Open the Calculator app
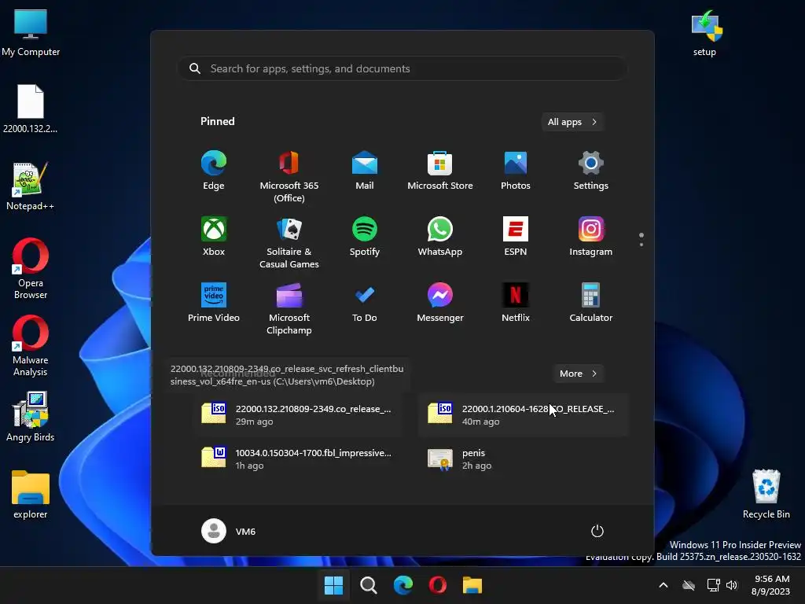 [591, 303]
